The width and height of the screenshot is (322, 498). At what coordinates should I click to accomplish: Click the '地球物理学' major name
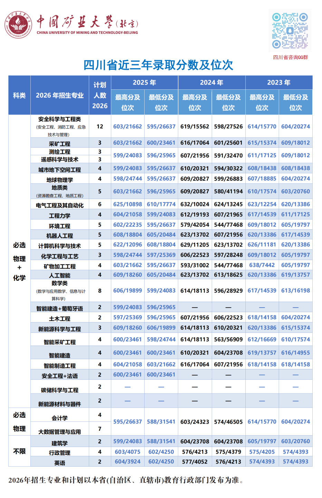tap(60, 180)
